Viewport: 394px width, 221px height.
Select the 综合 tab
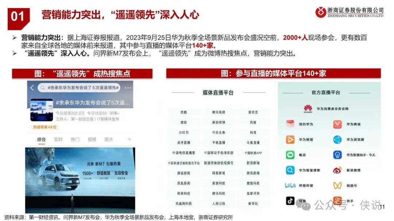pos(42,140)
